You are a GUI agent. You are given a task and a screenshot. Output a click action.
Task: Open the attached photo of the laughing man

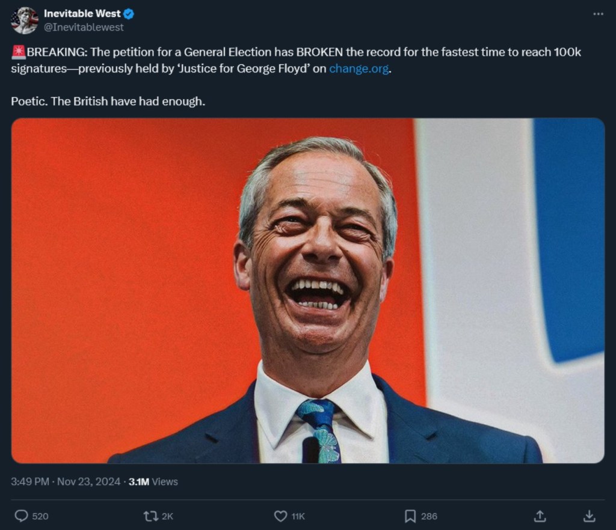(x=307, y=290)
